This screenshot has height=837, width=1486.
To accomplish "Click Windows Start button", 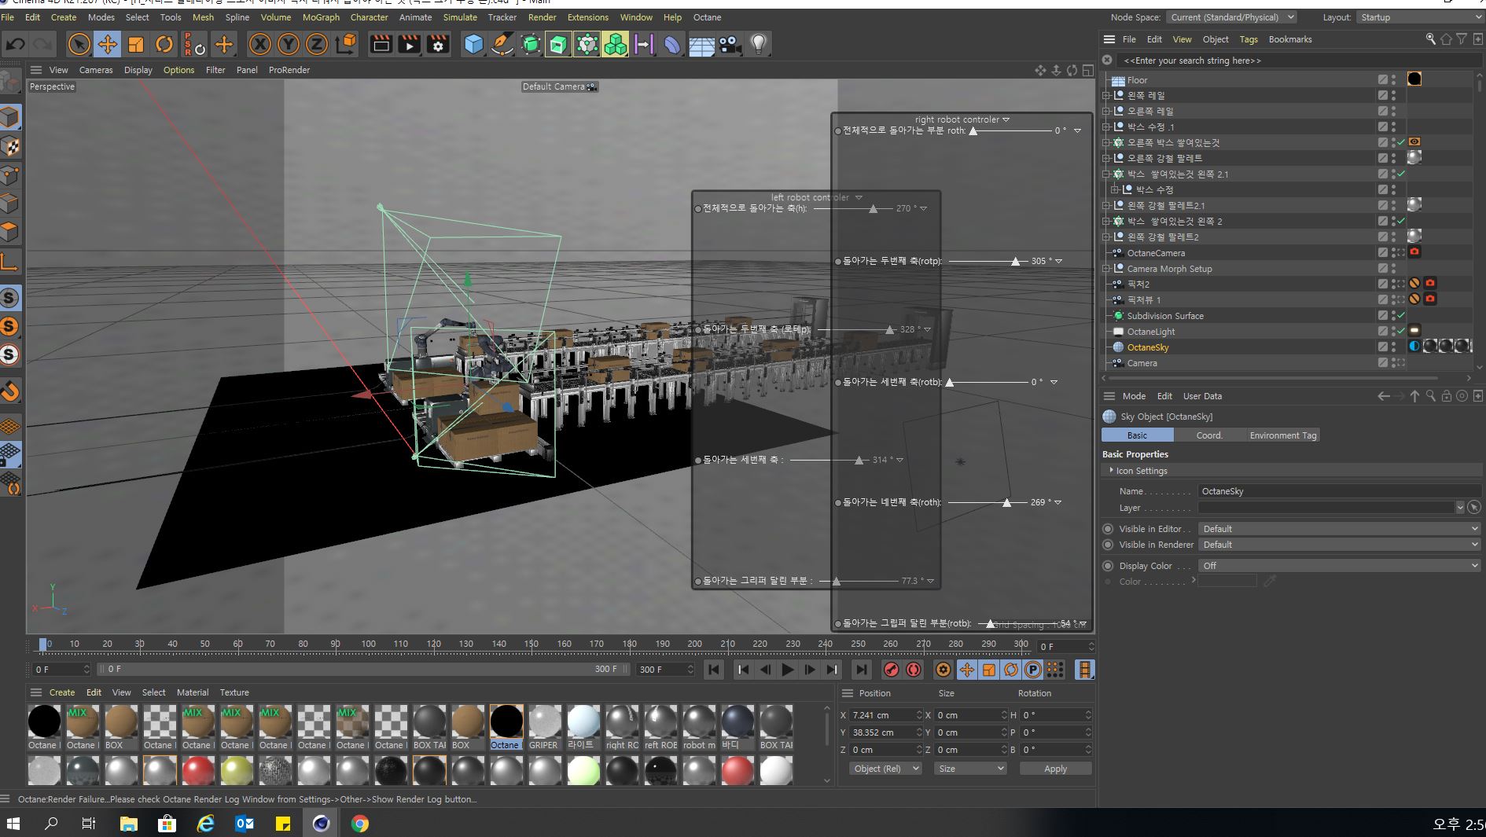I will click(x=13, y=824).
